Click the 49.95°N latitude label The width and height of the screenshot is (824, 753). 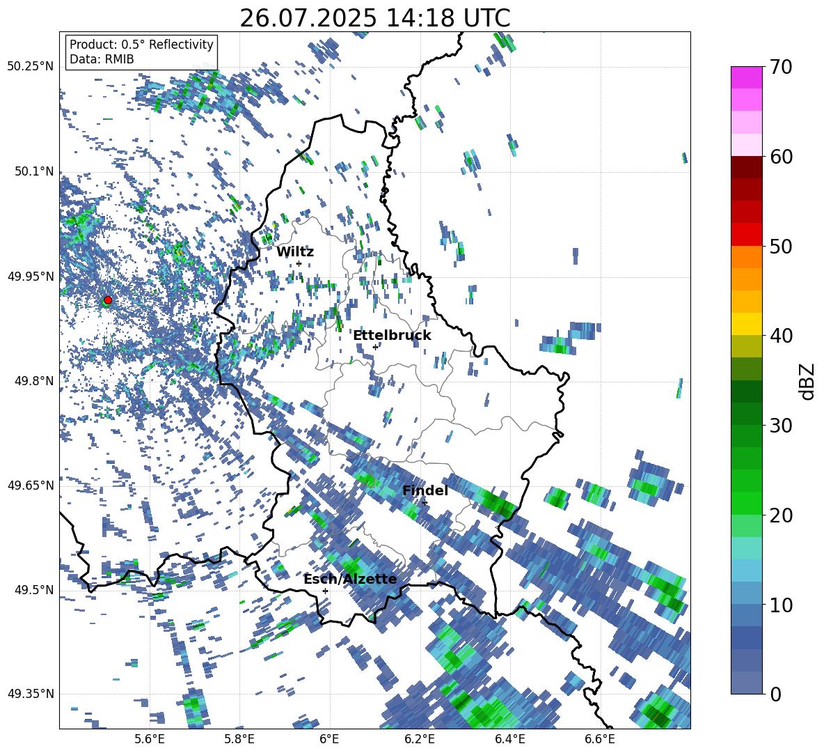point(31,276)
